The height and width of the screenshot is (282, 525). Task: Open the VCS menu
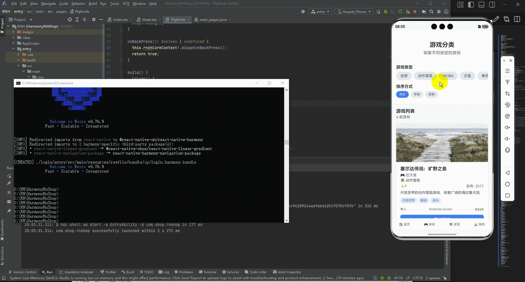pos(126,4)
